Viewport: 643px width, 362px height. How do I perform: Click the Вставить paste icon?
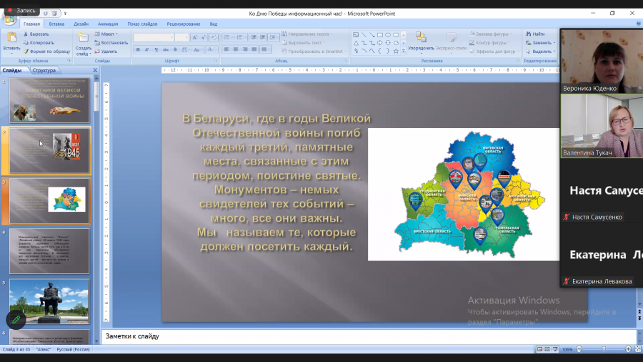(x=11, y=38)
